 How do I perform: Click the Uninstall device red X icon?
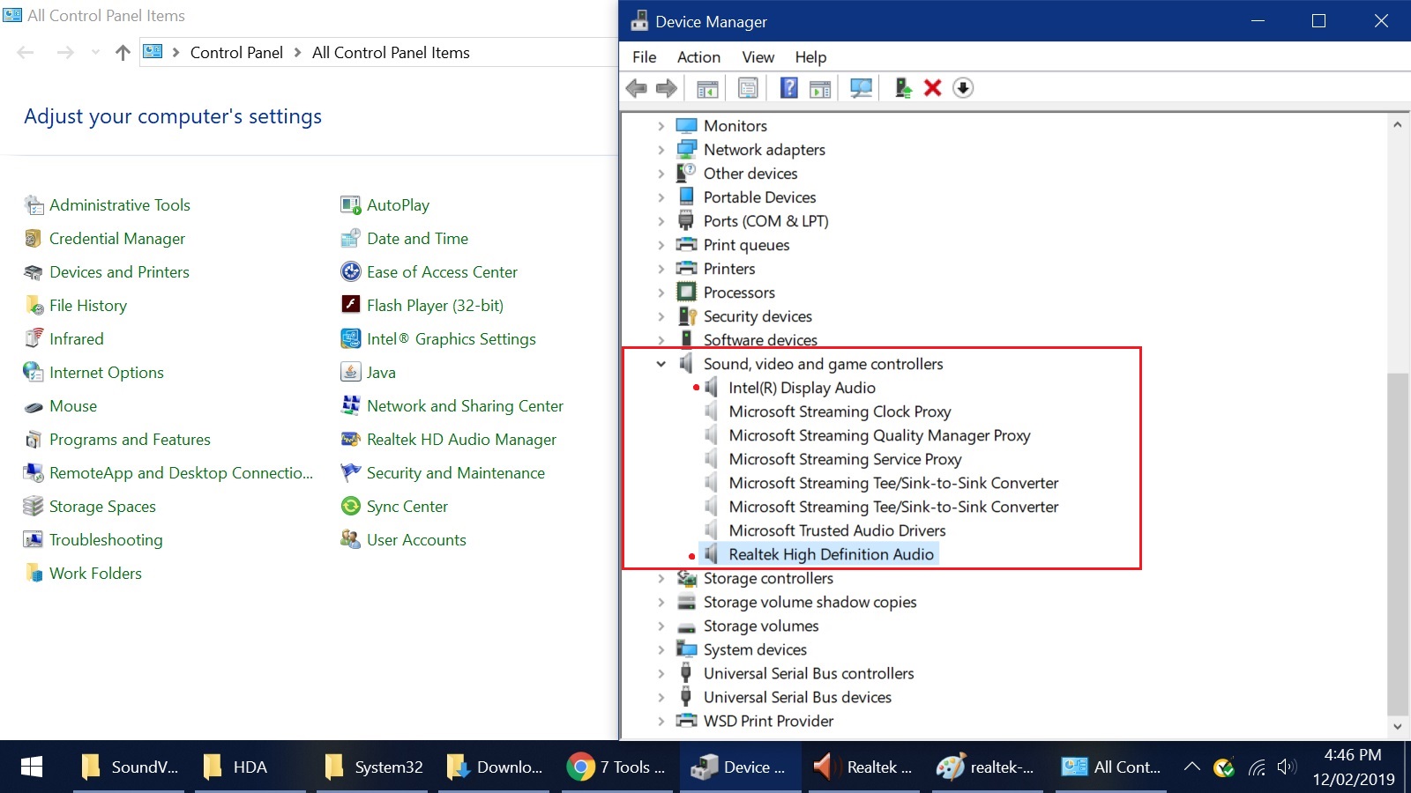[933, 87]
